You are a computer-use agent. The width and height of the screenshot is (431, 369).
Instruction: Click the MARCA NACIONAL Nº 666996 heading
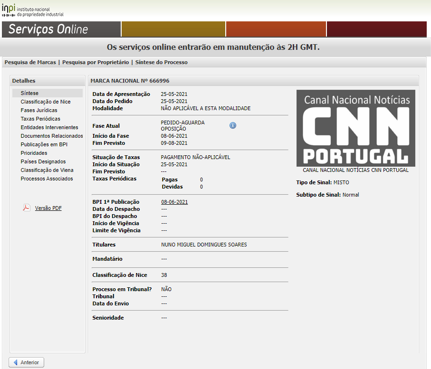[130, 81]
